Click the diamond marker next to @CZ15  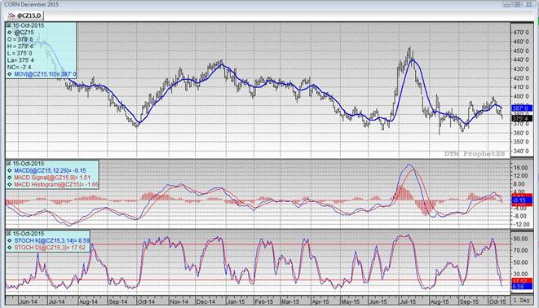pyautogui.click(x=10, y=33)
